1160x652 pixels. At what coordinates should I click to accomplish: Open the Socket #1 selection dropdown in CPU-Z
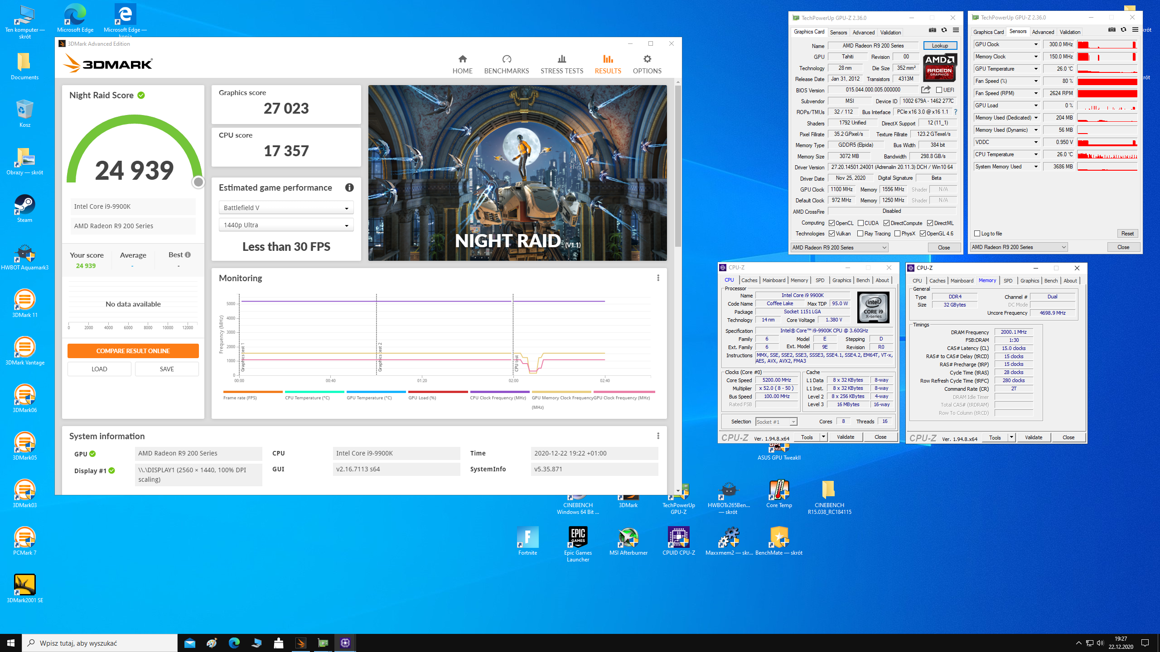coord(776,422)
